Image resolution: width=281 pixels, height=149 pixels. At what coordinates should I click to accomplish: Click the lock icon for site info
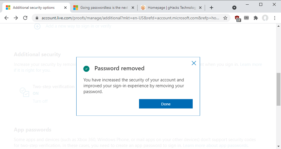pyautogui.click(x=37, y=18)
